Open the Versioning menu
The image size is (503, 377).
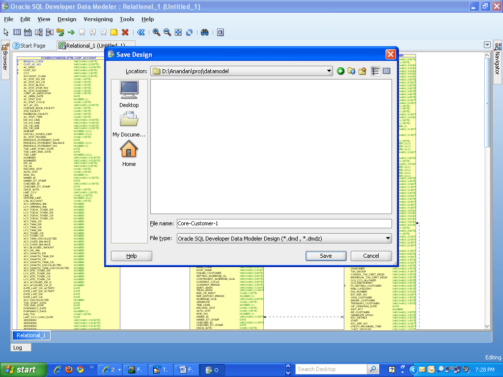[x=98, y=19]
